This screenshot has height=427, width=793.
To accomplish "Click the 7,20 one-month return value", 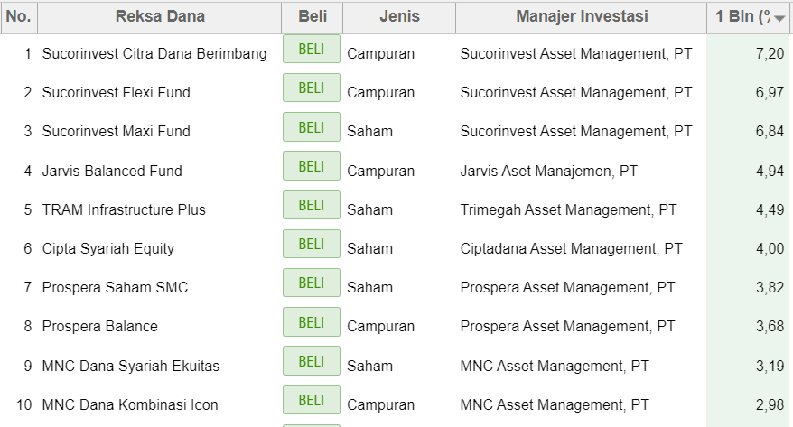I will pyautogui.click(x=770, y=53).
